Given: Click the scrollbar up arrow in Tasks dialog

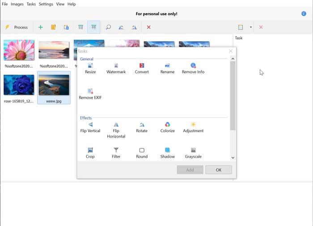Looking at the screenshot, I should click(x=233, y=59).
